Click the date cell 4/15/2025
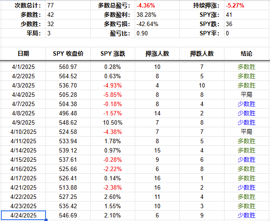This screenshot has width=270, height=221. (x=23, y=160)
